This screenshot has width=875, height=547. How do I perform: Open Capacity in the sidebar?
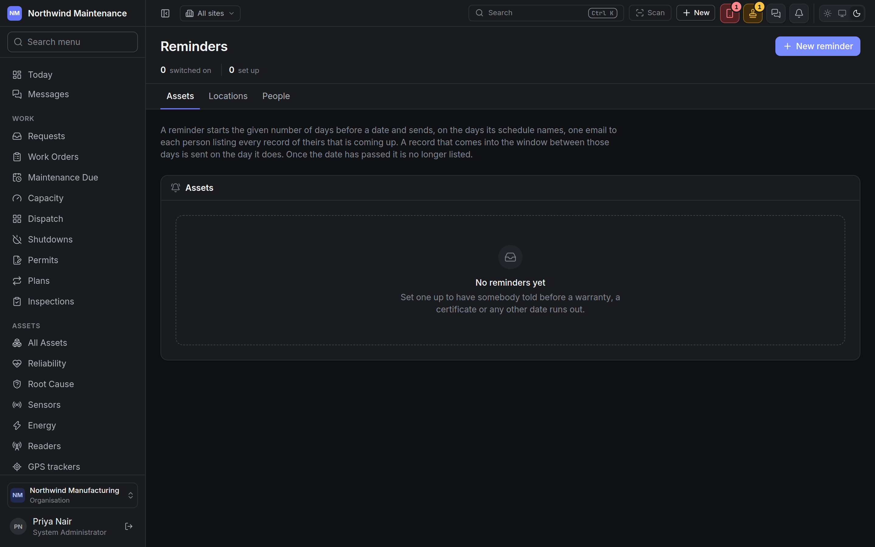point(73,198)
